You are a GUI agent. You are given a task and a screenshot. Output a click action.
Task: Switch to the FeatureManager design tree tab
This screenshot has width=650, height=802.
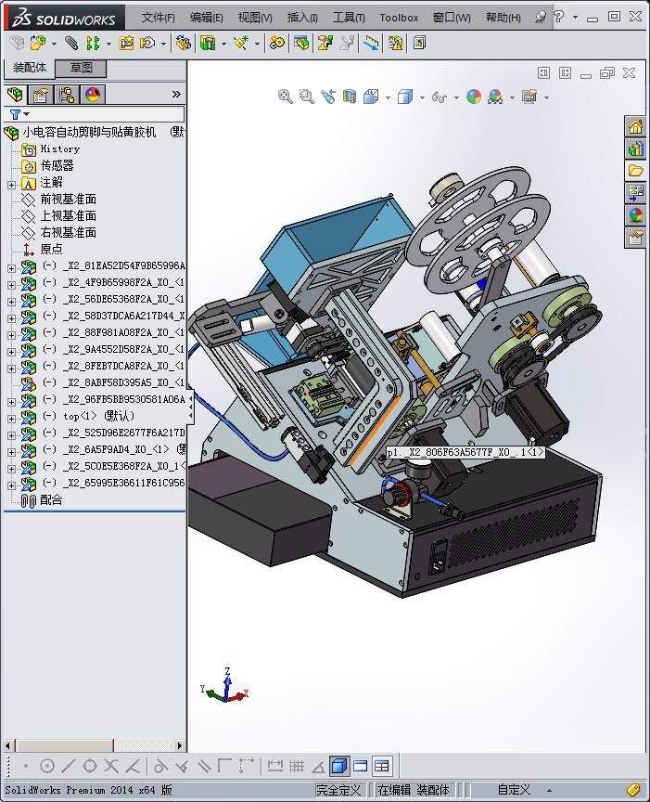tap(16, 94)
